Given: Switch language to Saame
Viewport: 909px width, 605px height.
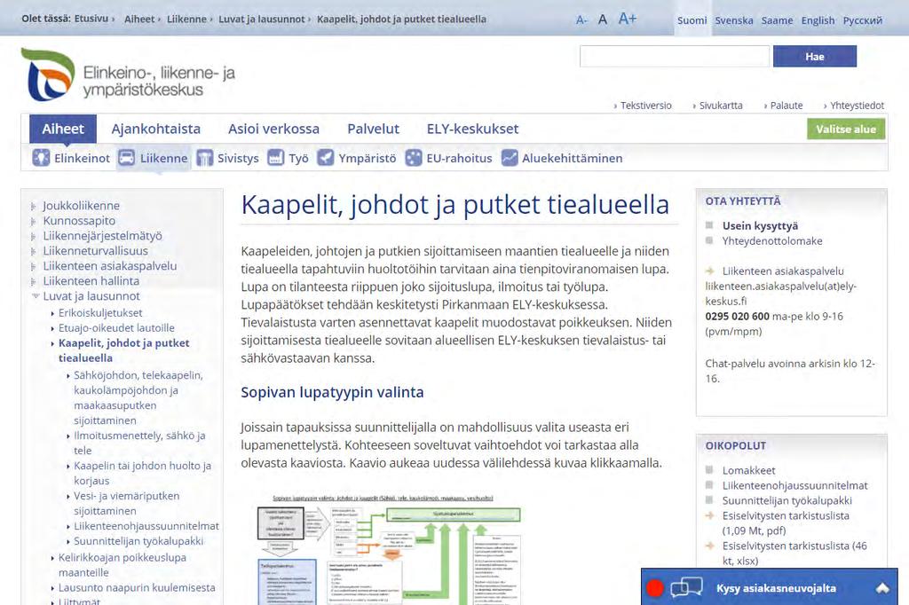Looking at the screenshot, I should tap(777, 20).
